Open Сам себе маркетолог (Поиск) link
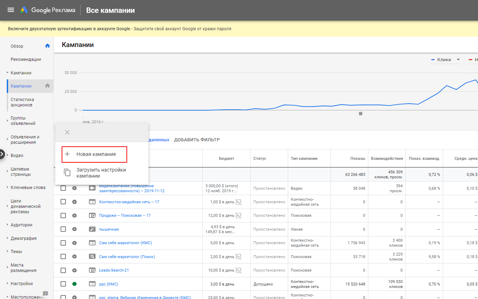This screenshot has width=478, height=299. [127, 257]
